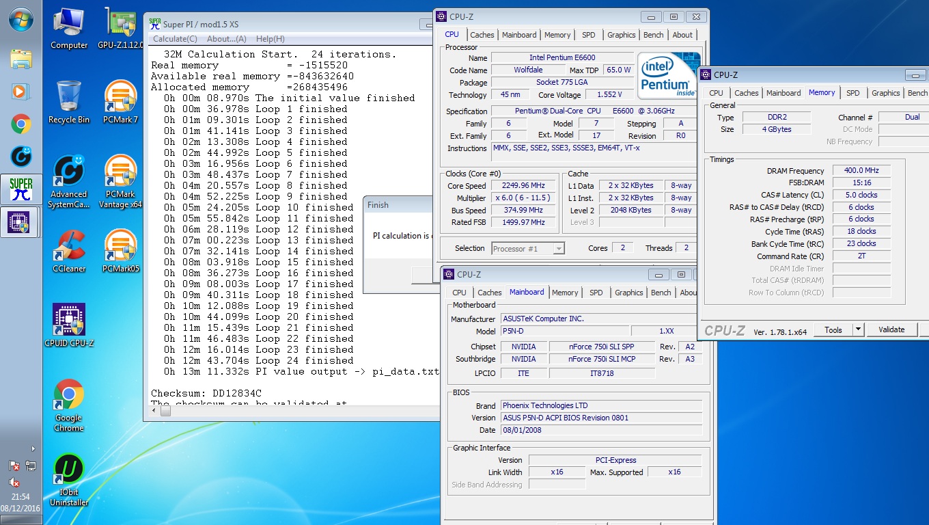The image size is (929, 525).
Task: Open the Calculate(C) menu in Super PI
Action: 175,39
